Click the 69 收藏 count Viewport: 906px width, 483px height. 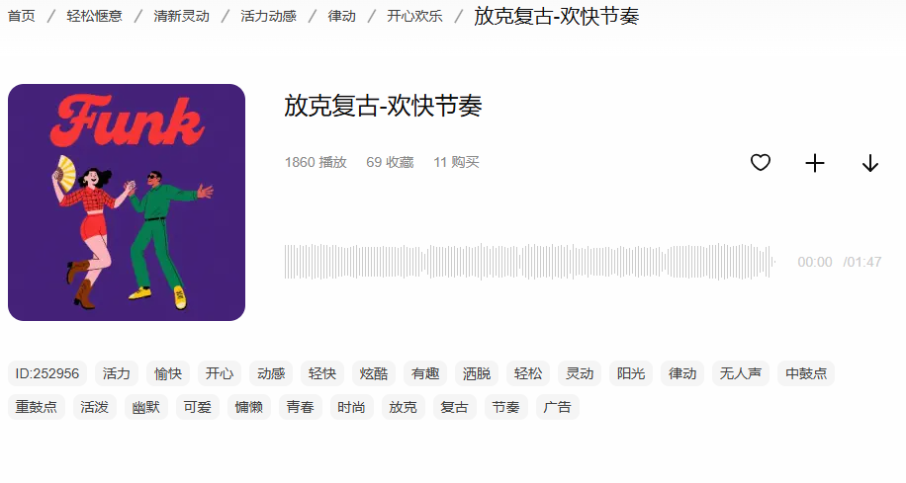click(x=390, y=162)
